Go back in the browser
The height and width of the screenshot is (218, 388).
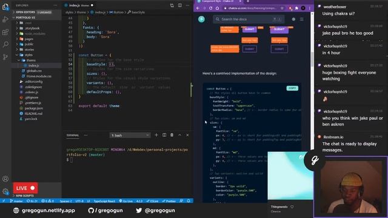coord(198,8)
